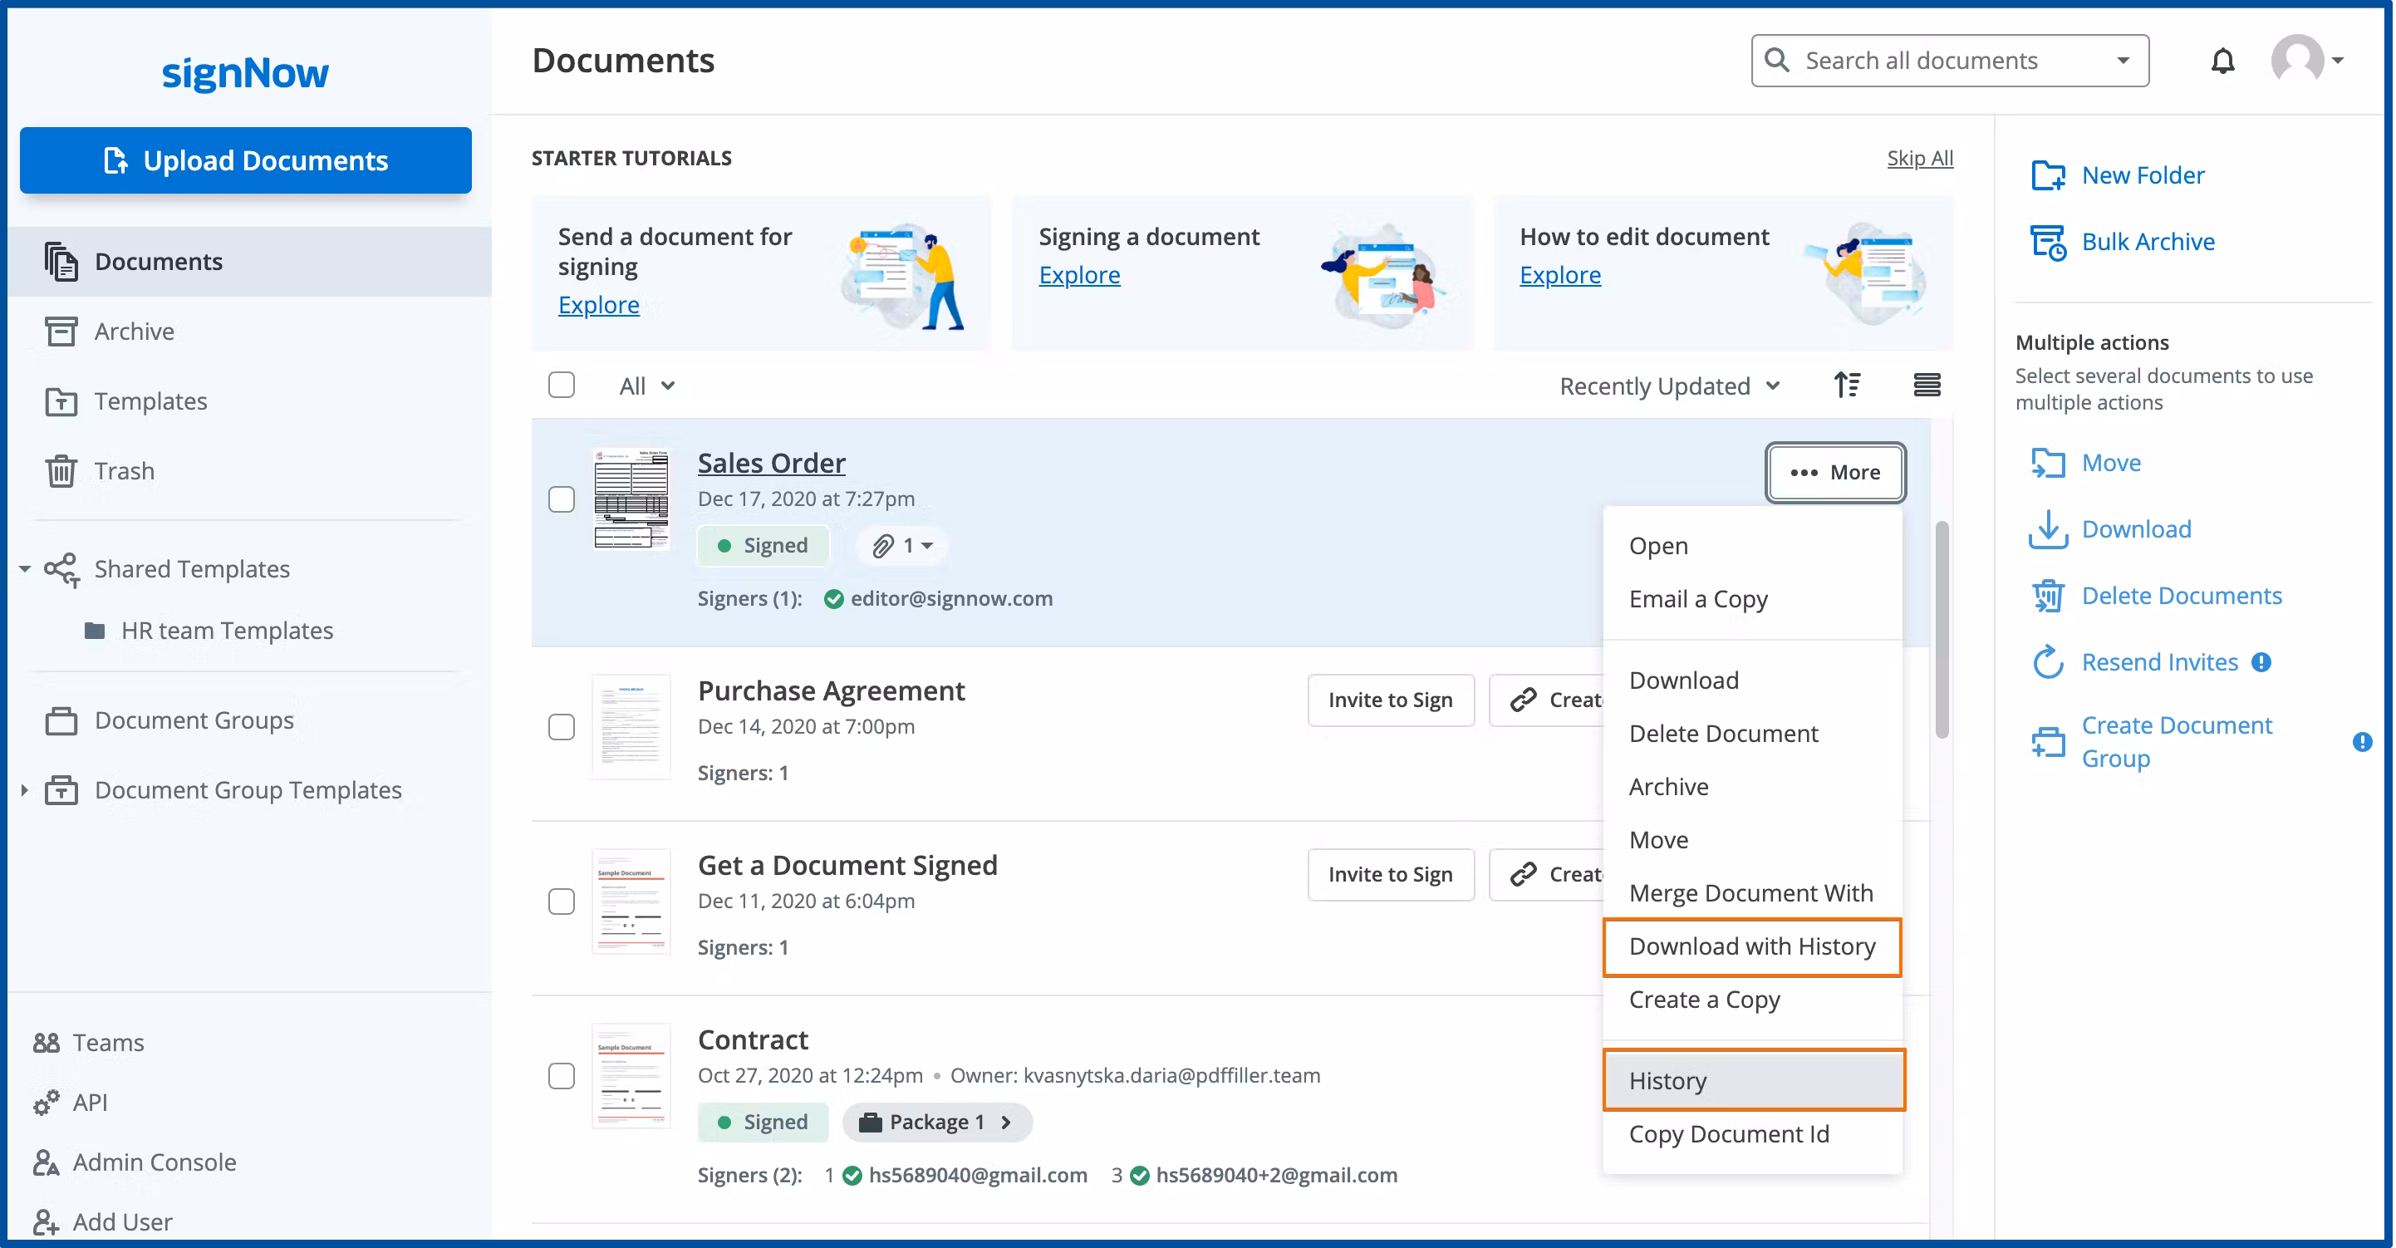Click the Skip All link
Screen dimensions: 2396x1248
1919,157
